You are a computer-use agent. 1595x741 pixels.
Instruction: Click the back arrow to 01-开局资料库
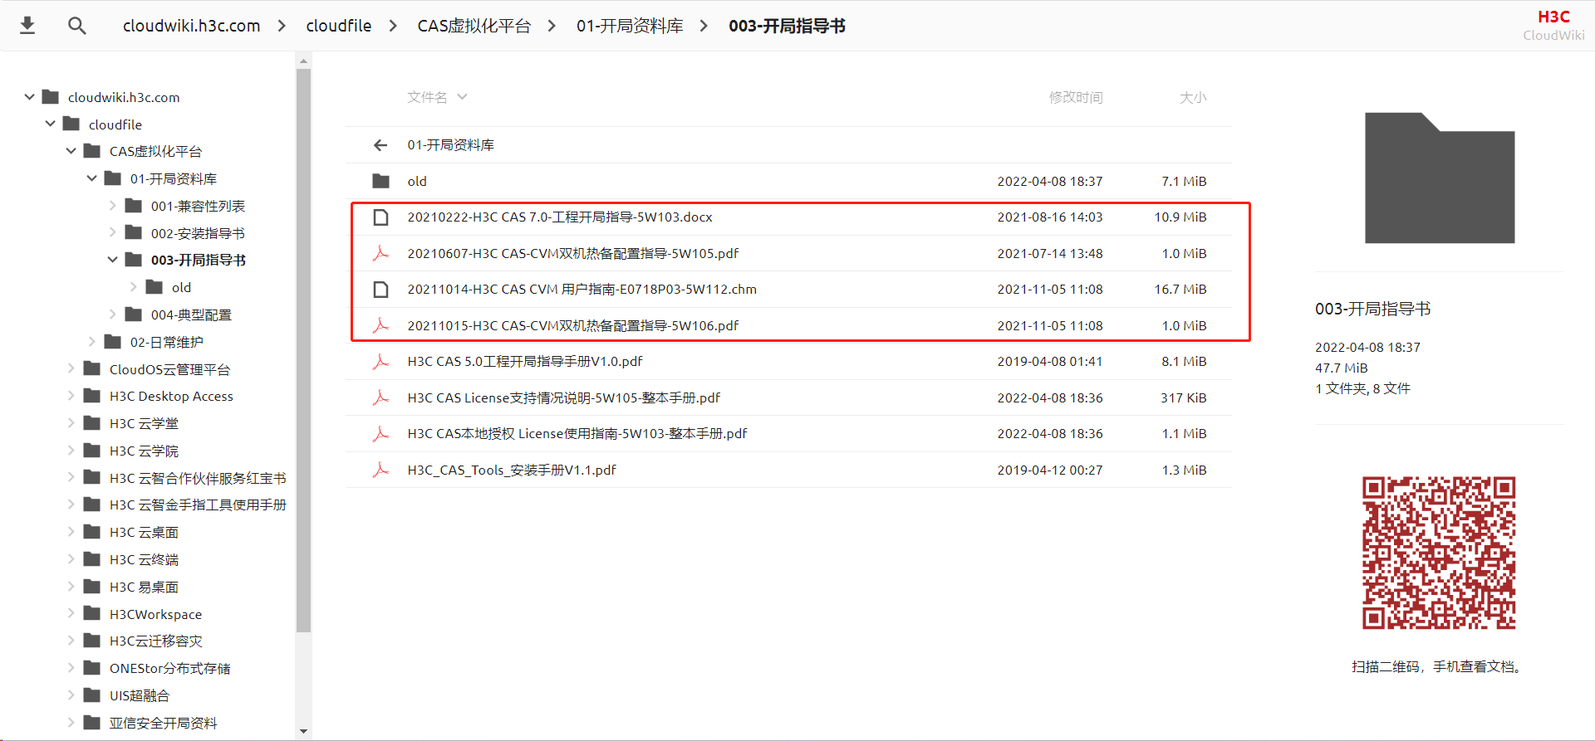380,145
